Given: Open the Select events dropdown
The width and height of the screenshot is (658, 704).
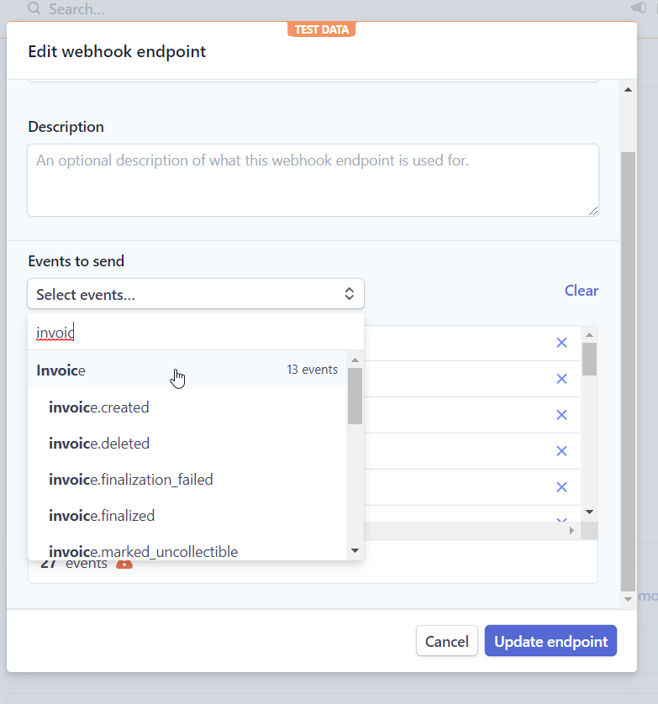Looking at the screenshot, I should coord(195,294).
